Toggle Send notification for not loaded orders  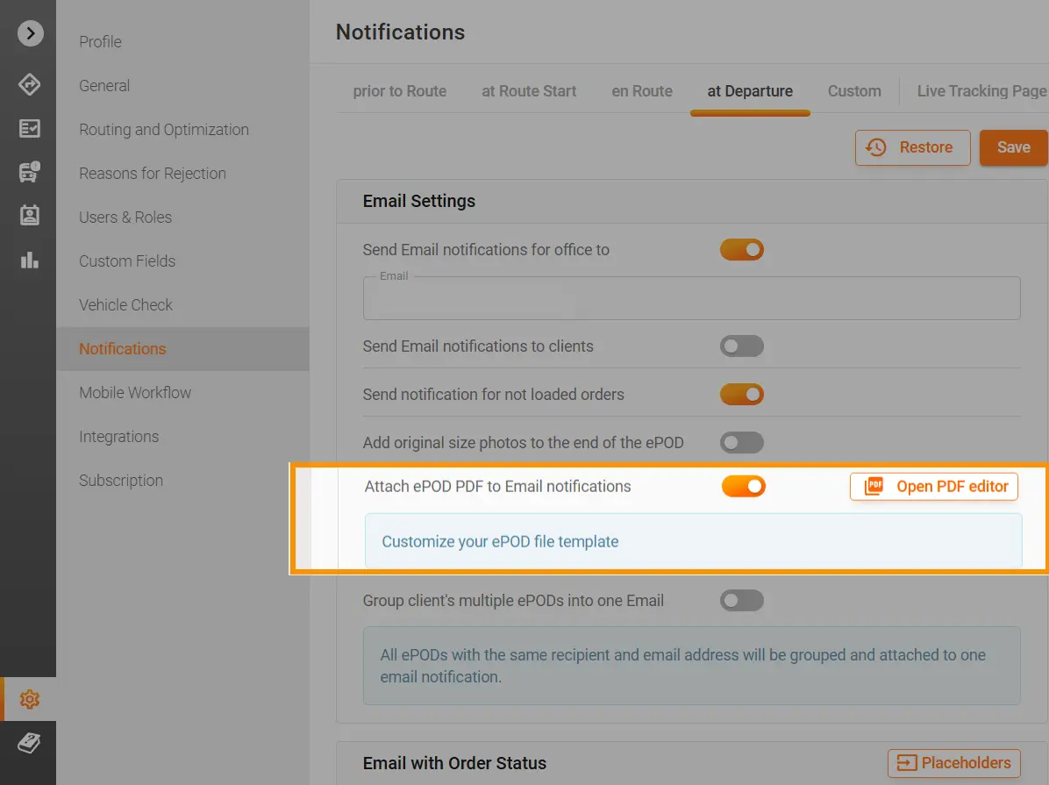click(742, 394)
